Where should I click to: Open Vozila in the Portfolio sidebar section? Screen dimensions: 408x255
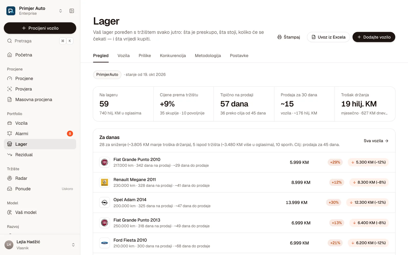pyautogui.click(x=40, y=123)
